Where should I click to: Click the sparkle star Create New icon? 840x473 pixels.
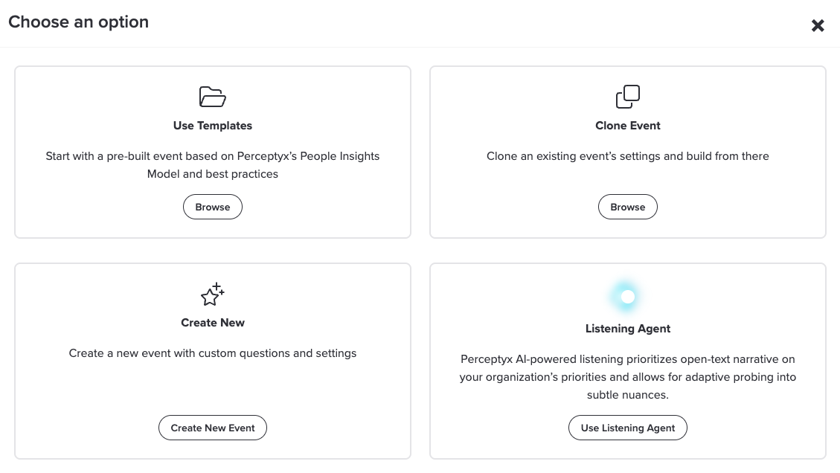212,294
